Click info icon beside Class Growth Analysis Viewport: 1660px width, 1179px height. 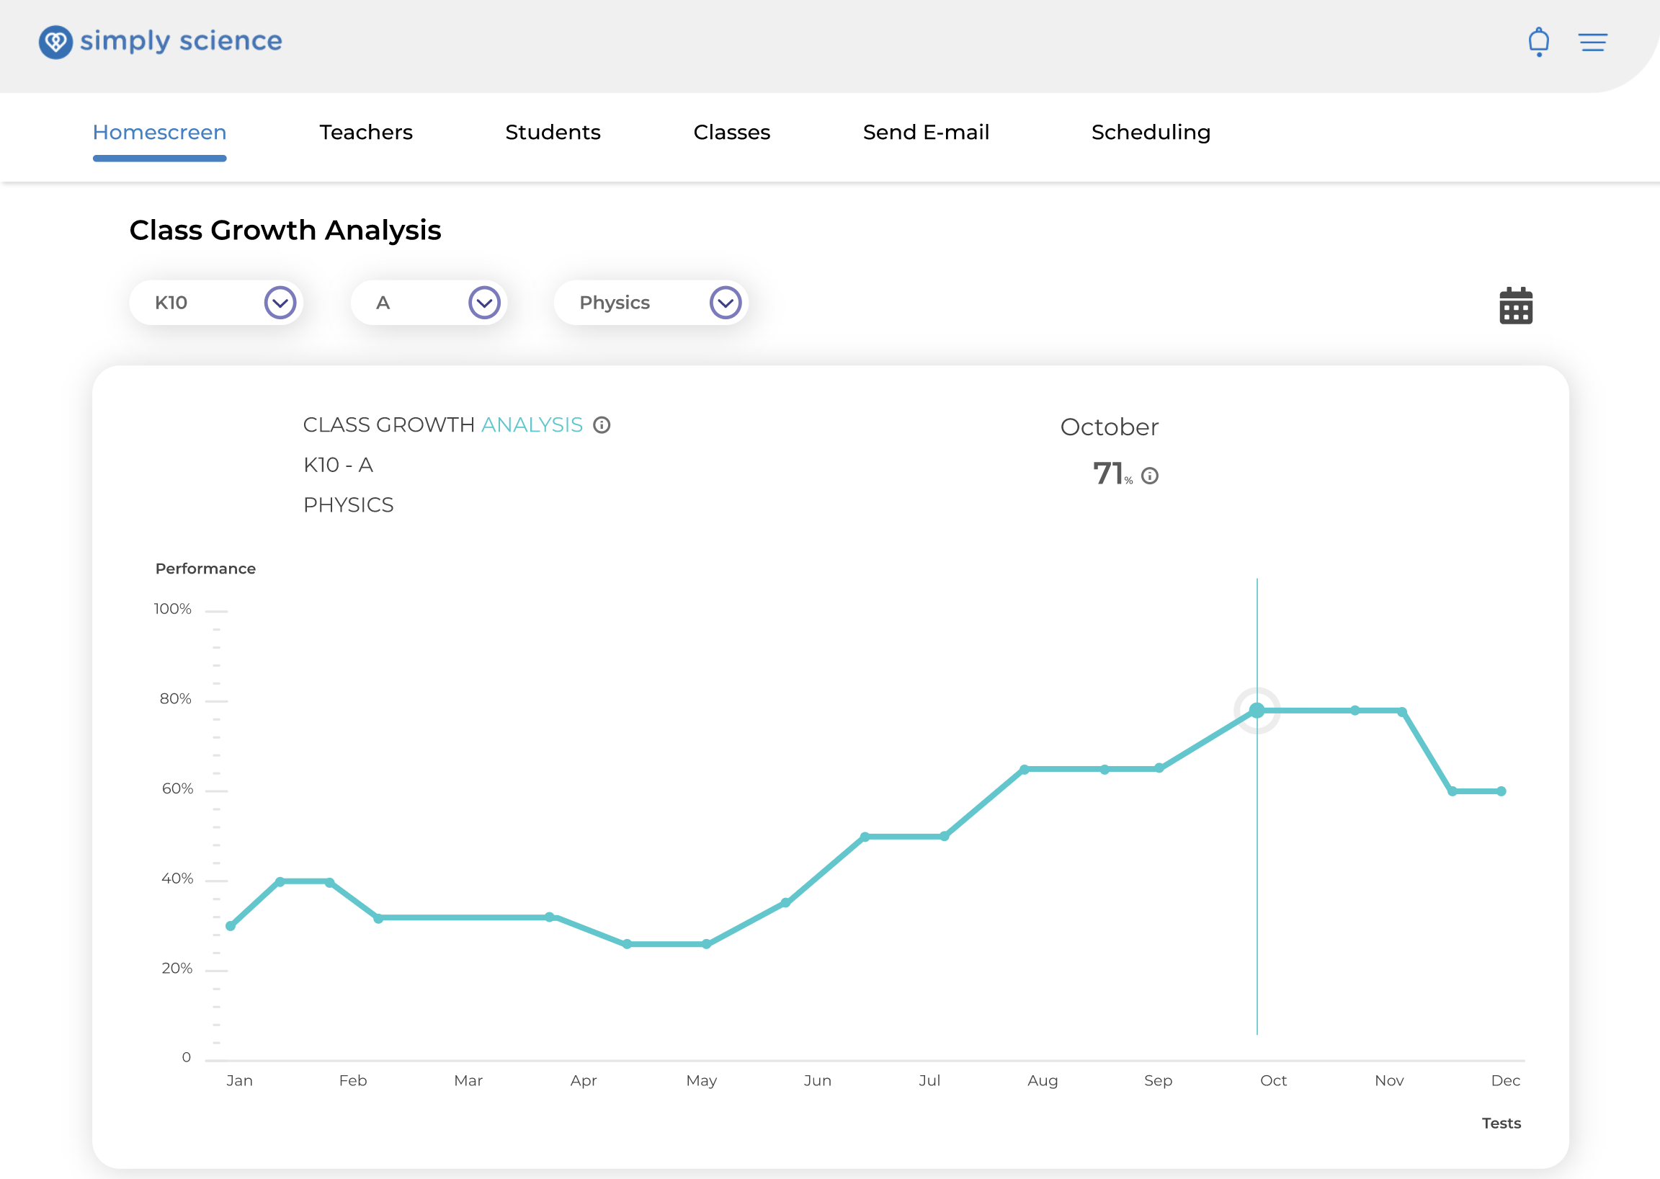(602, 424)
